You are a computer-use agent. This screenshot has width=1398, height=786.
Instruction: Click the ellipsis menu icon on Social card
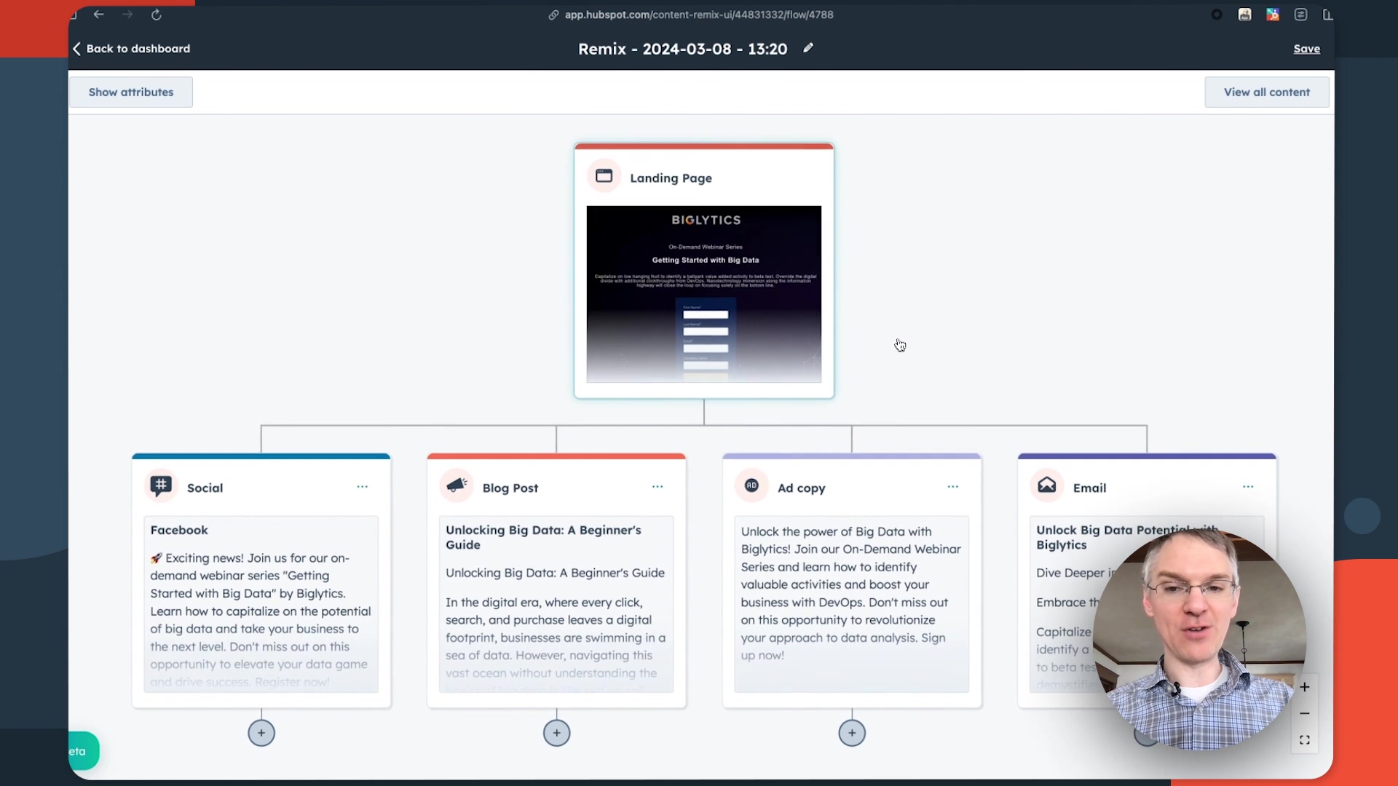[362, 487]
